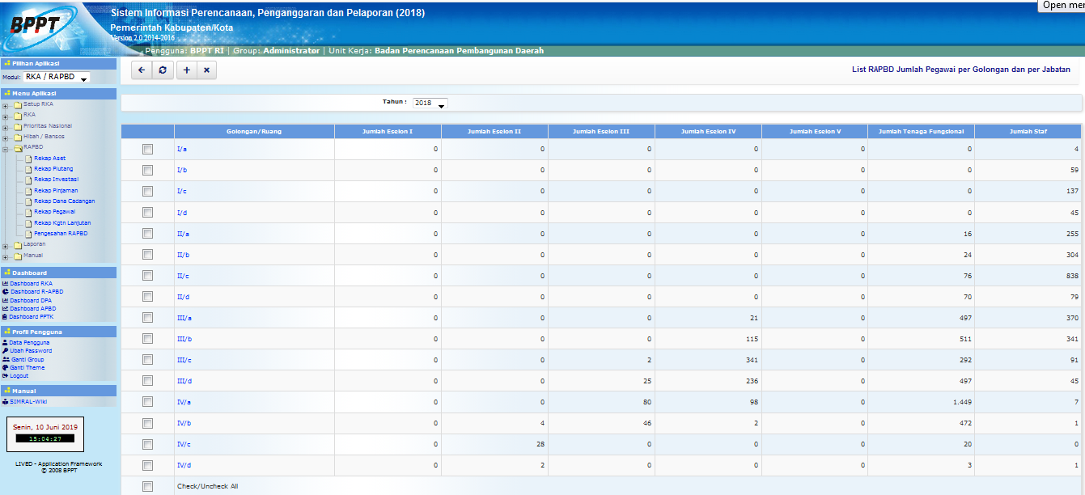Tick the checkbox for row I/a
Image resolution: width=1085 pixels, height=495 pixels.
[147, 150]
